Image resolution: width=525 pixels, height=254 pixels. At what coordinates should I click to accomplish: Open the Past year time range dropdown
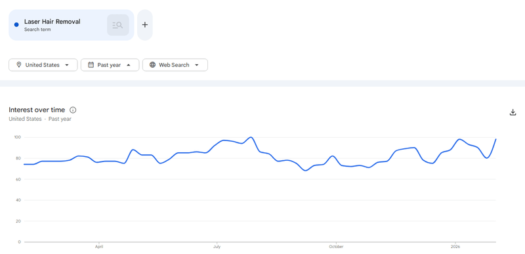point(110,65)
